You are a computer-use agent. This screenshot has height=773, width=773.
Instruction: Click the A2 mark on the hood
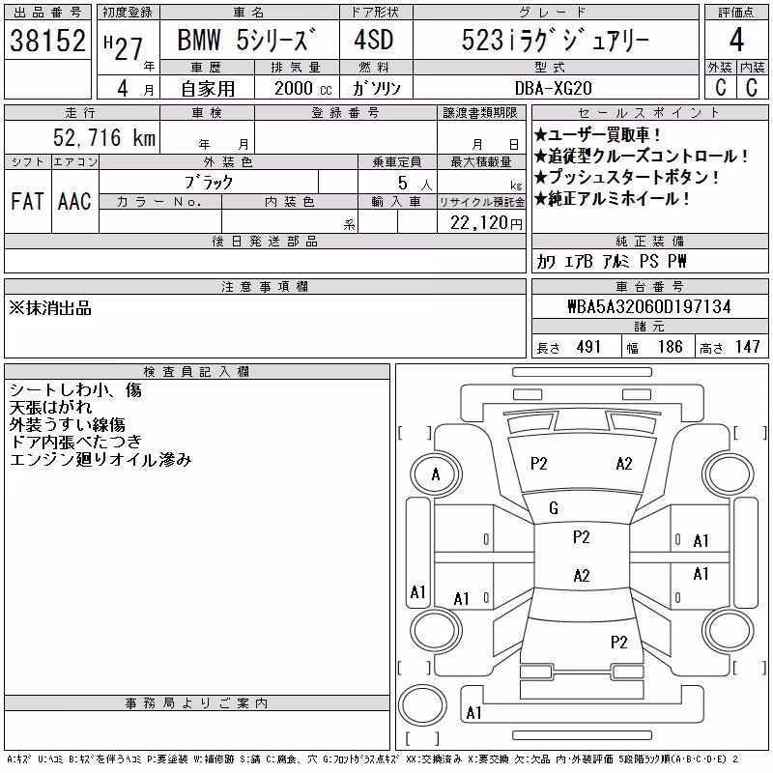(623, 464)
